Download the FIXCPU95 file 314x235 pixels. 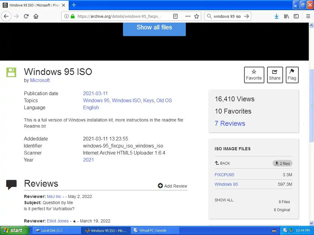coord(224,175)
